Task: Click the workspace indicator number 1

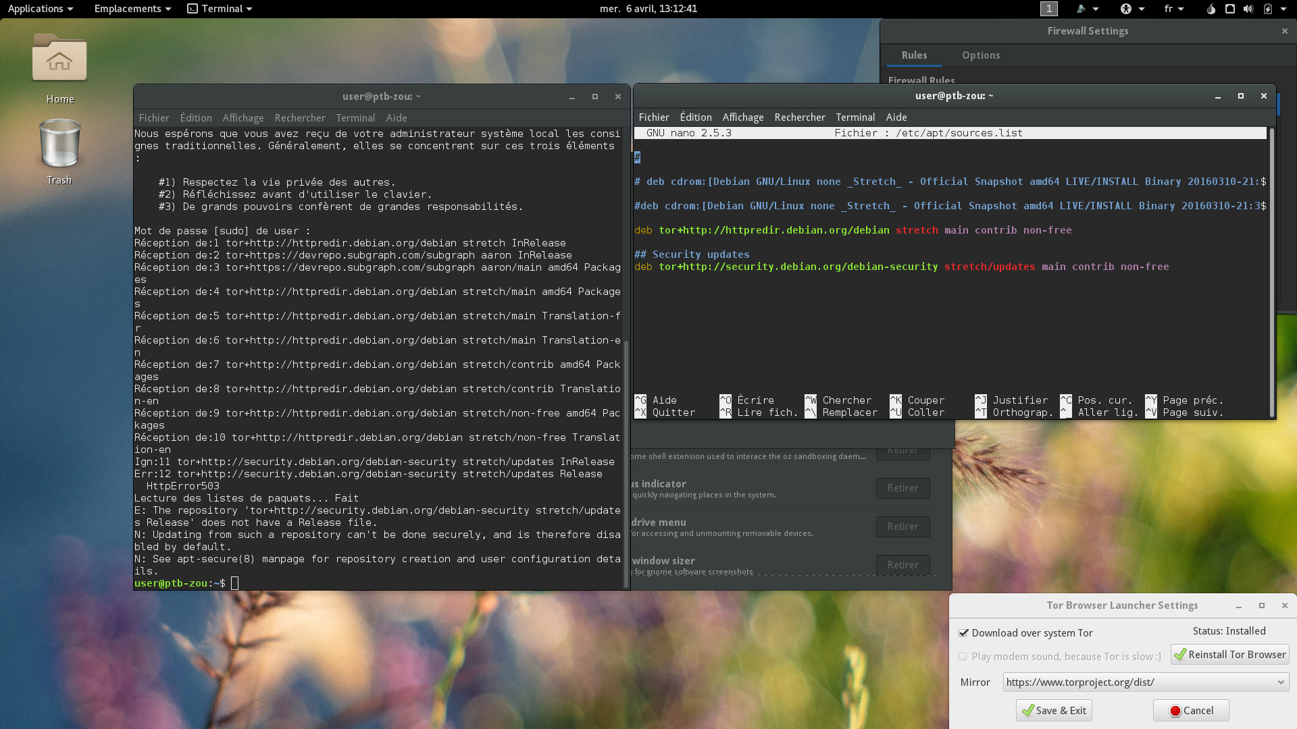Action: pos(1048,9)
